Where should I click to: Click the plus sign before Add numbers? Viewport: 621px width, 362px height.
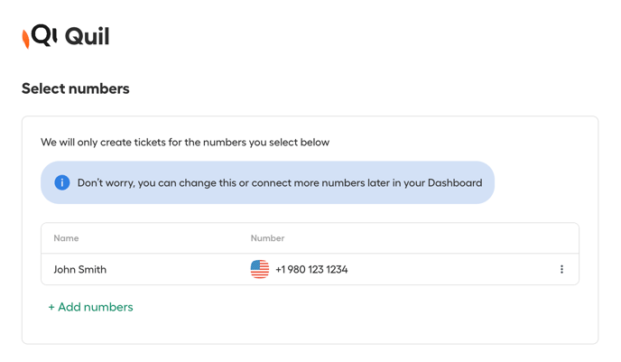pos(51,307)
